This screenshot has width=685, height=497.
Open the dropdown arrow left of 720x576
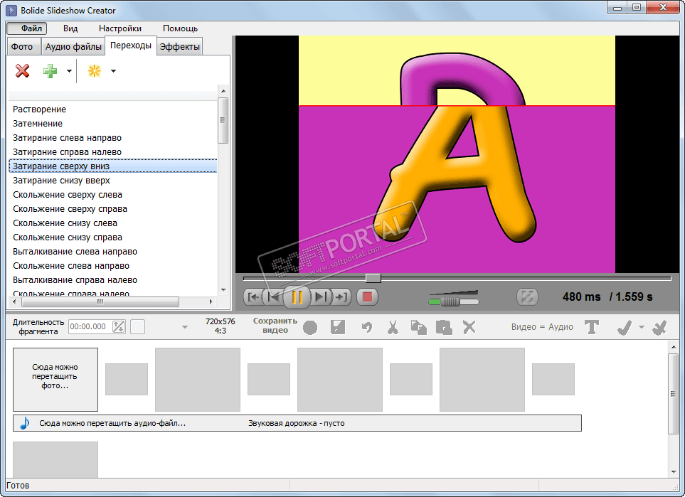[x=185, y=327]
